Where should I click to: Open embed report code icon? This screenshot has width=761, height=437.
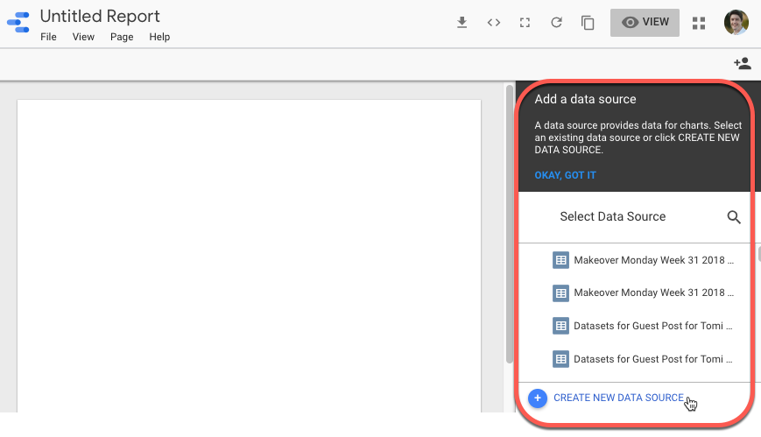point(494,23)
